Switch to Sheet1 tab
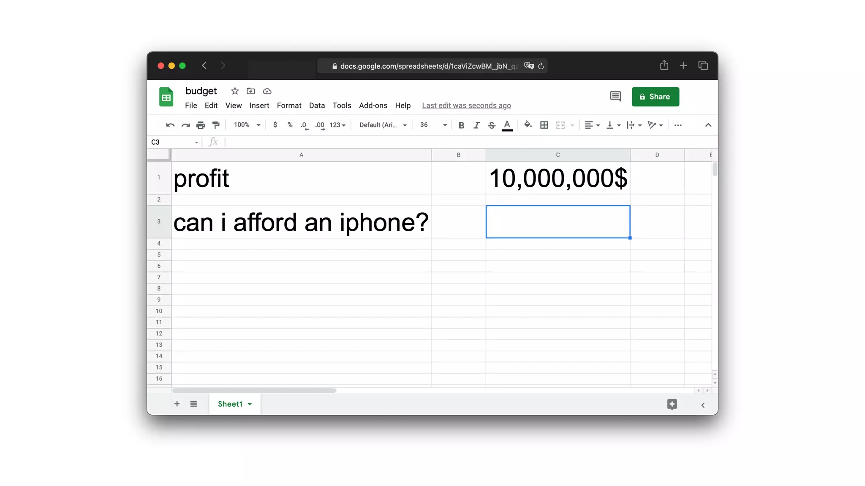The height and width of the screenshot is (486, 865). [230, 404]
